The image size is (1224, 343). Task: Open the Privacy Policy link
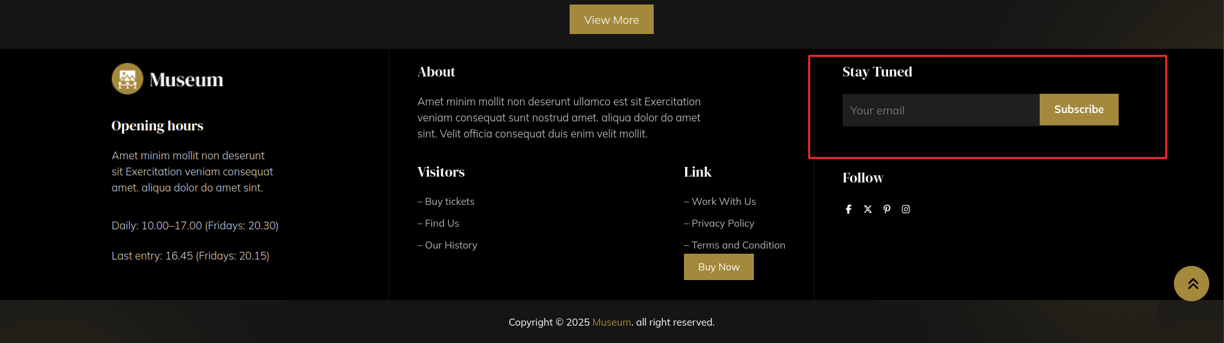pos(722,224)
